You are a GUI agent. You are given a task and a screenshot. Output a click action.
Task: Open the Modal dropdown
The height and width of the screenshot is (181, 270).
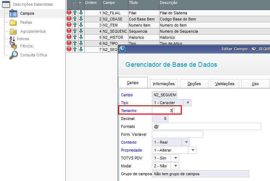pyautogui.click(x=175, y=166)
